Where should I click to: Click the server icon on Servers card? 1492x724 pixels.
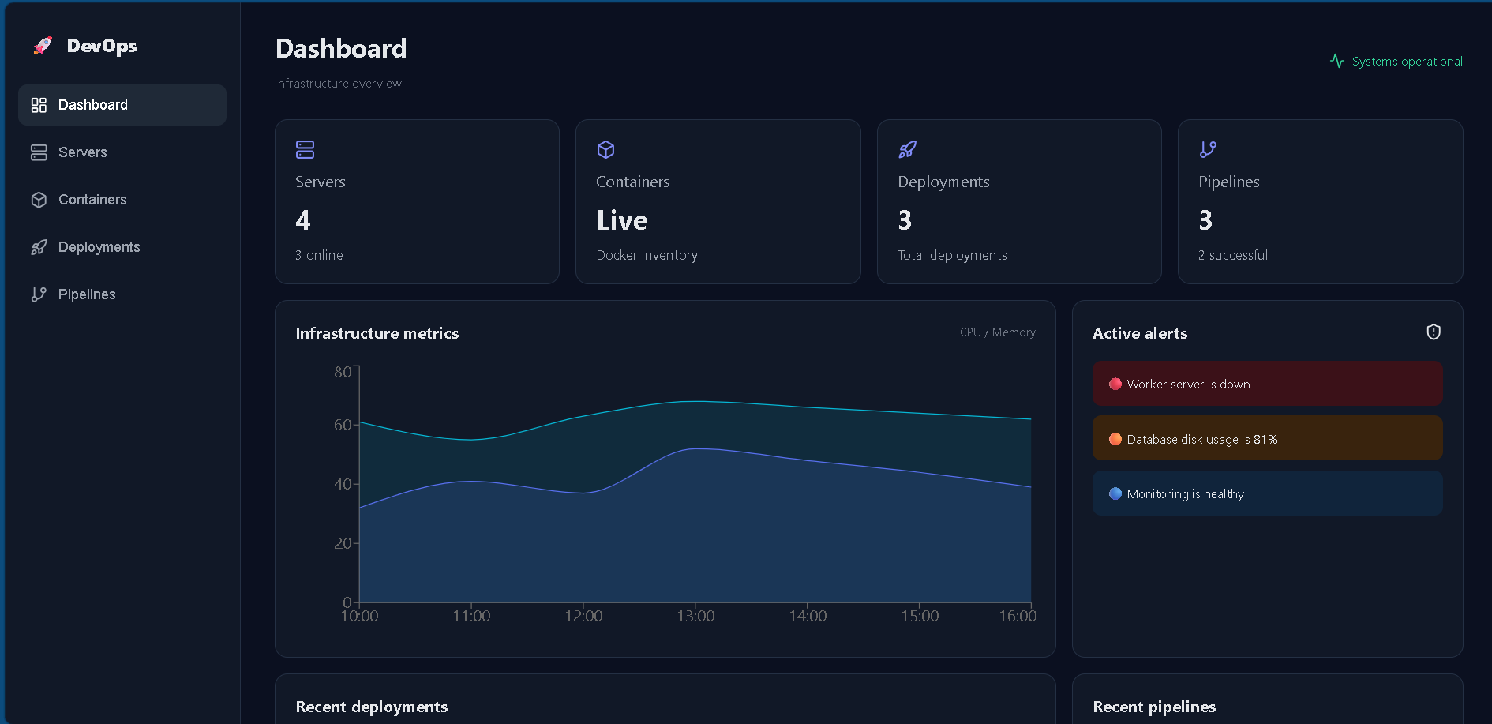[305, 149]
